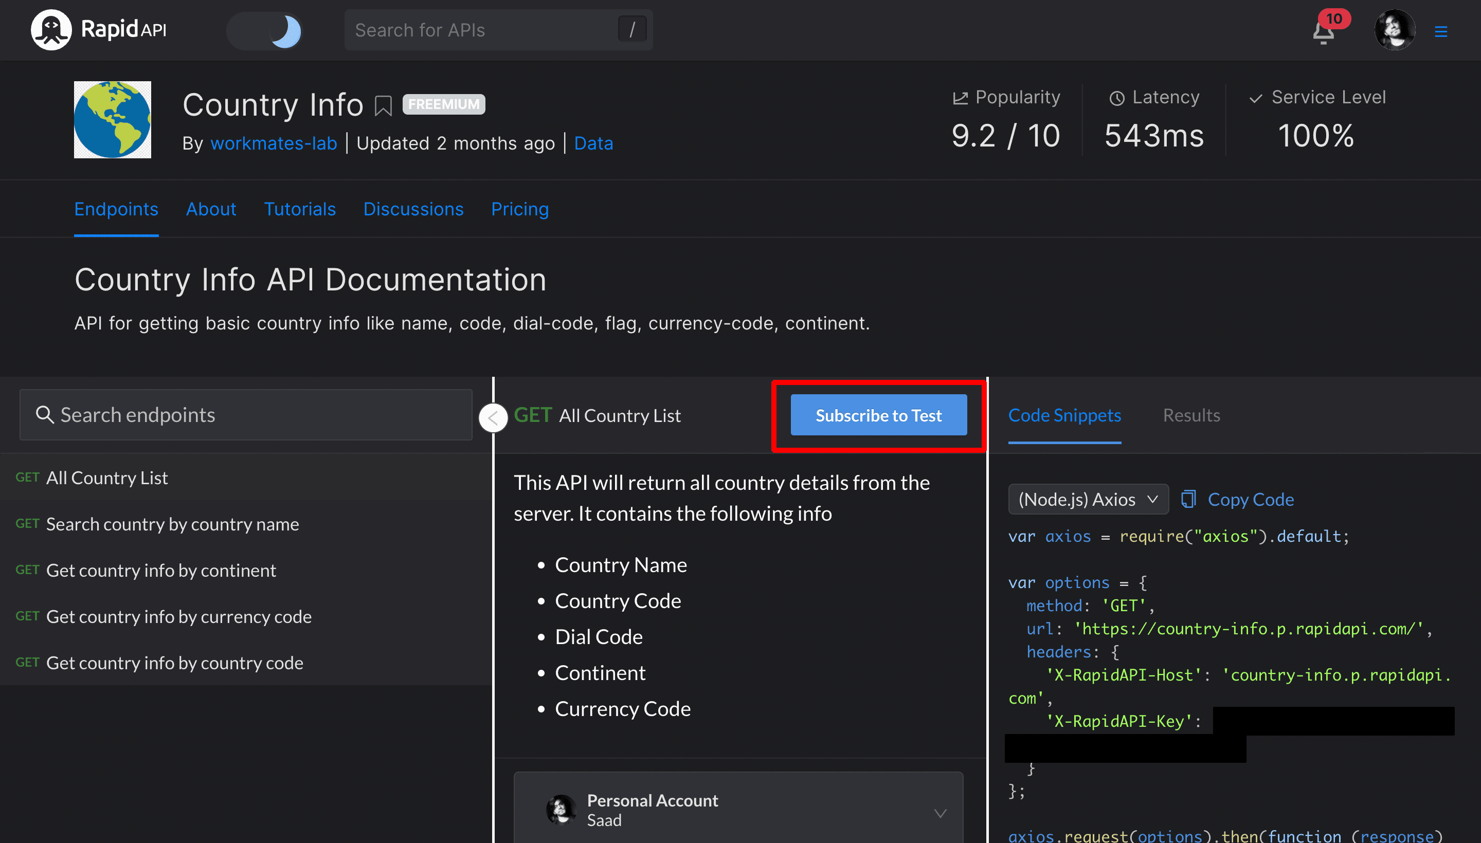Click the RapidAPI logo icon
This screenshot has width=1481, height=843.
[50, 29]
